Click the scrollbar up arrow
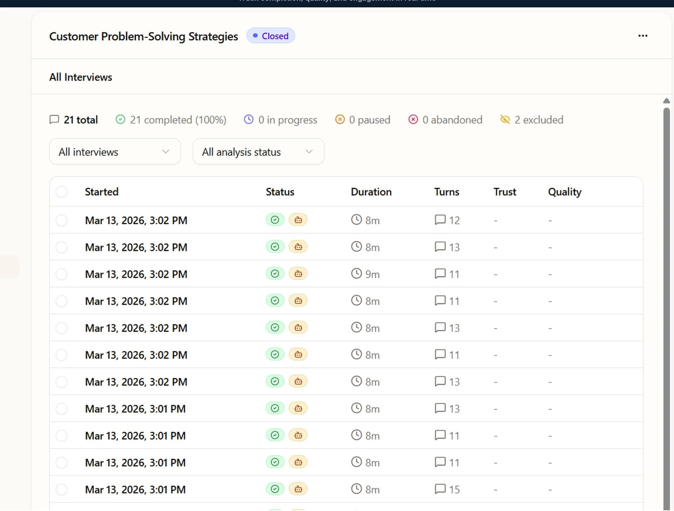This screenshot has height=511, width=674. point(666,101)
